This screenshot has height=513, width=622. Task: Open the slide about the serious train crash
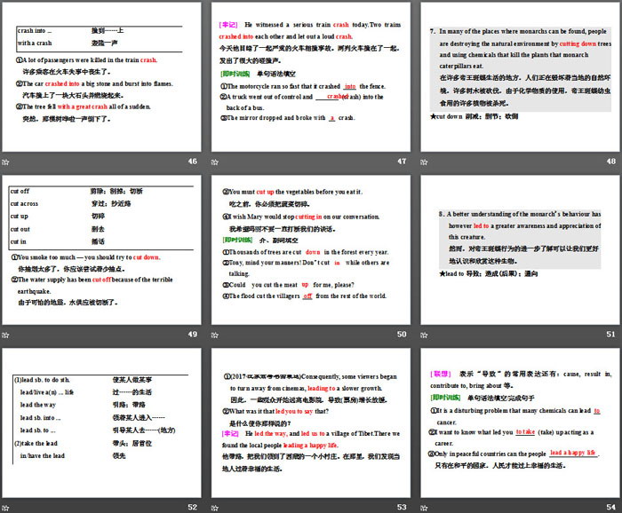312,80
